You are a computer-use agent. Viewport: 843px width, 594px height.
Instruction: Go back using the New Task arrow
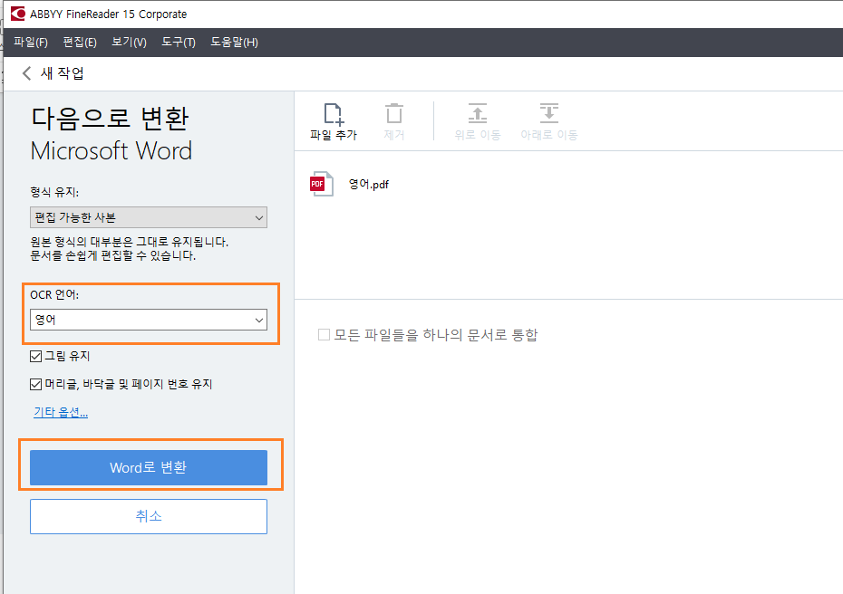(26, 73)
